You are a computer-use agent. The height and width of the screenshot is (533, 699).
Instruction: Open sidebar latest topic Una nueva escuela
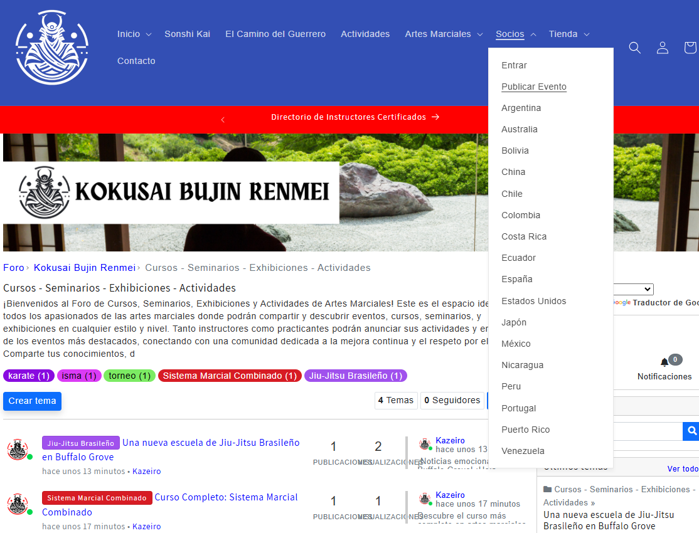[x=608, y=520]
